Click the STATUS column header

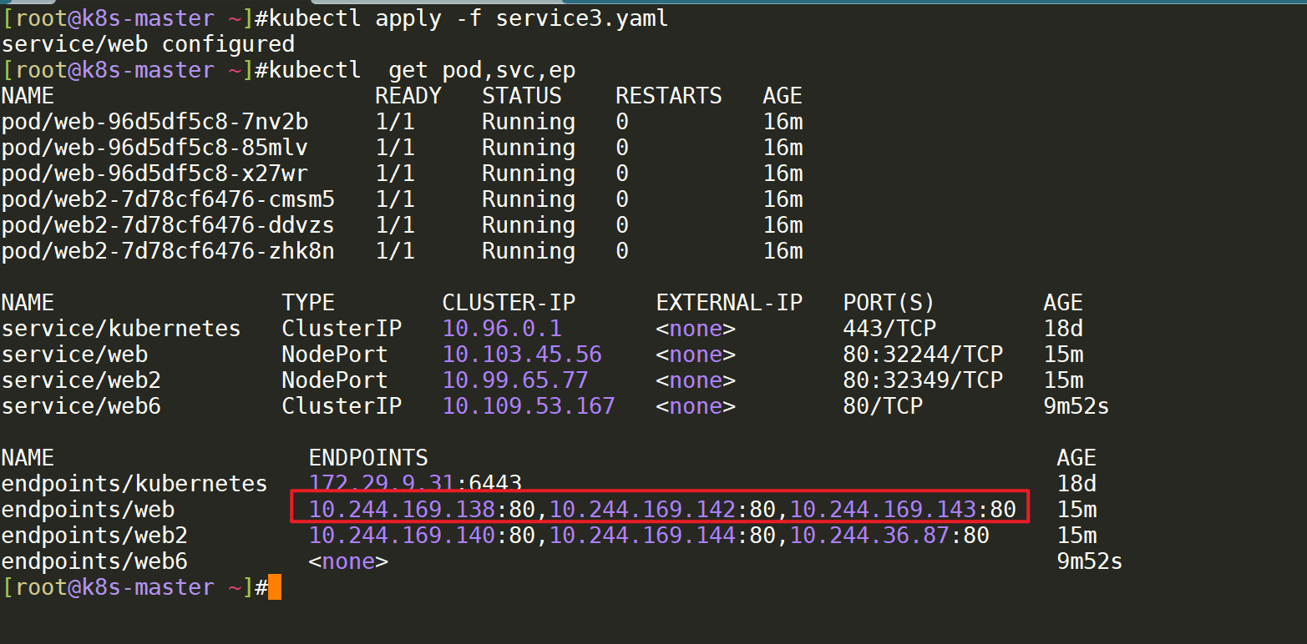point(522,96)
